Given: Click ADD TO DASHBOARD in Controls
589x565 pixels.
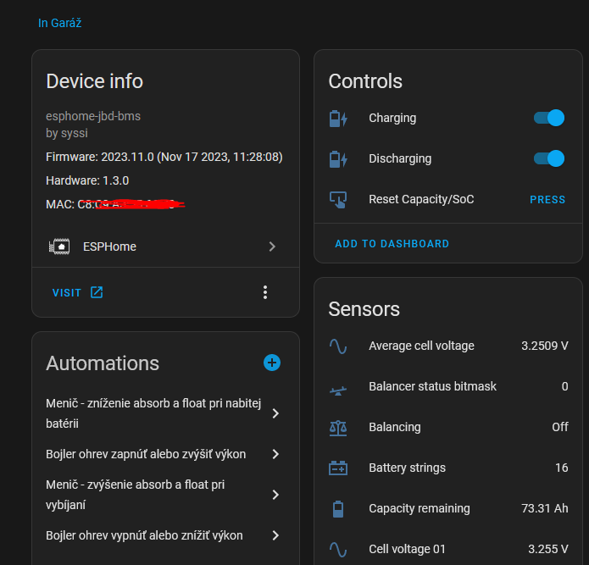Looking at the screenshot, I should 392,243.
